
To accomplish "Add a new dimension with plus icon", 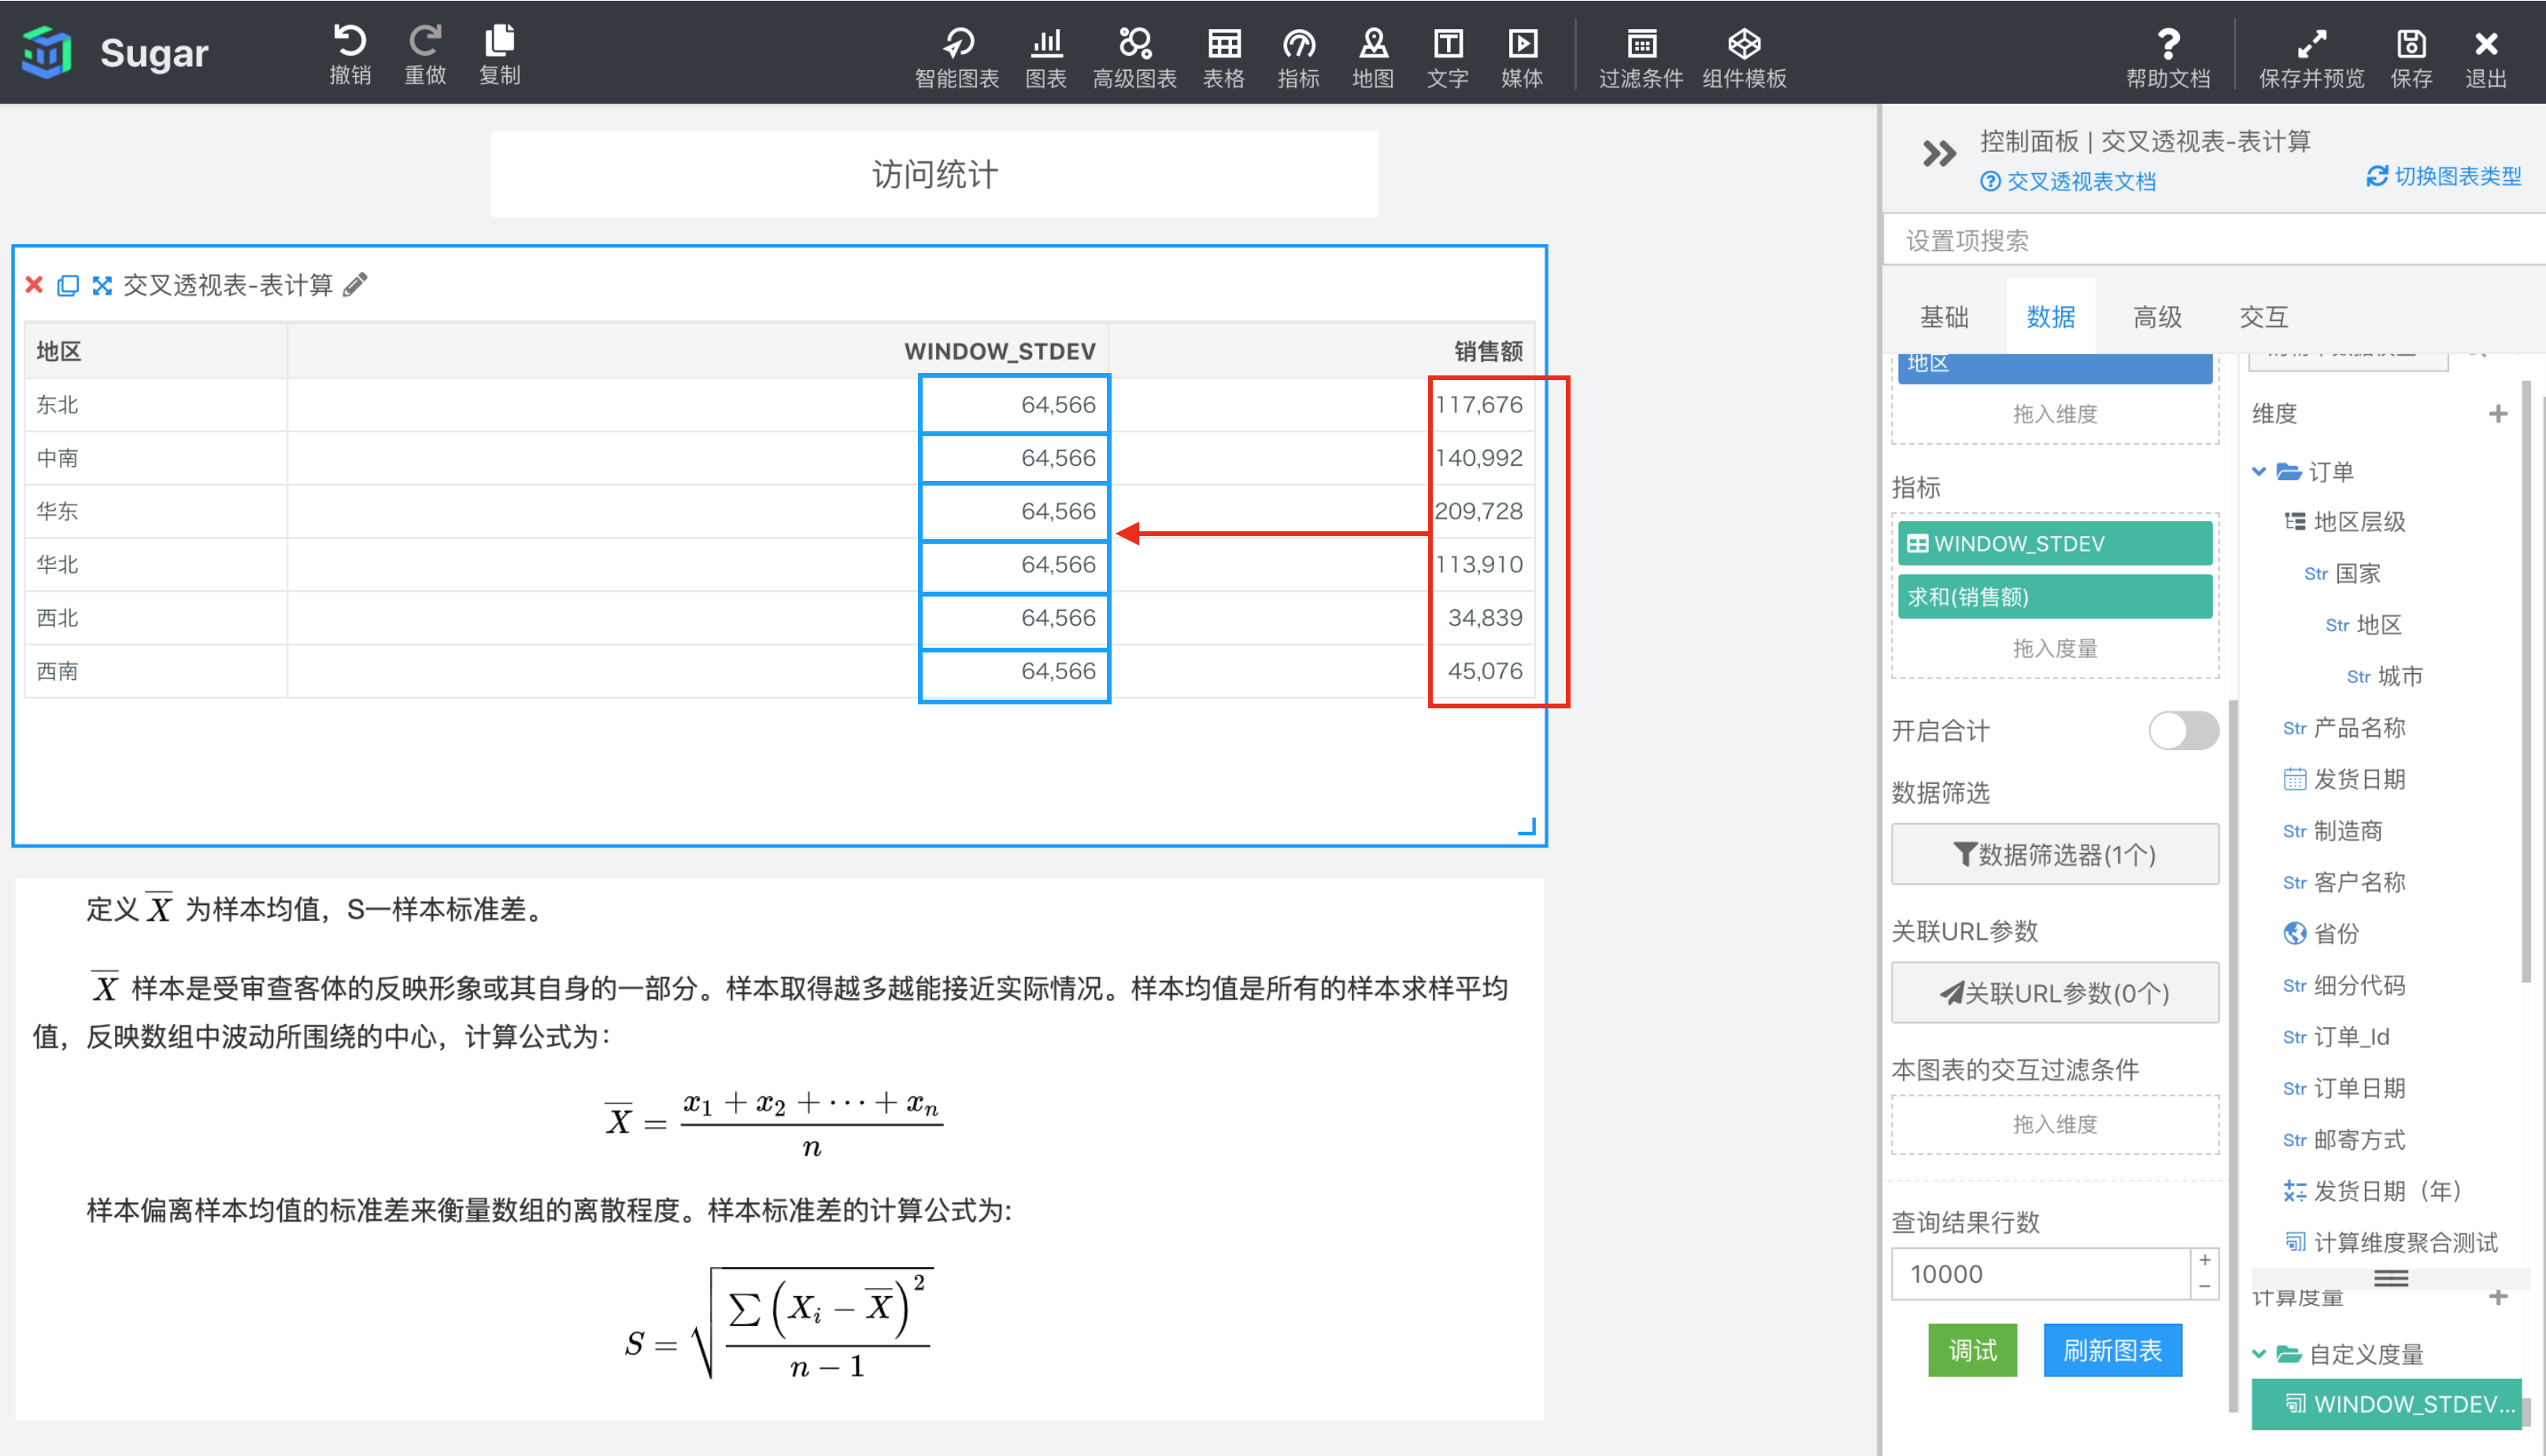I will 2497,414.
